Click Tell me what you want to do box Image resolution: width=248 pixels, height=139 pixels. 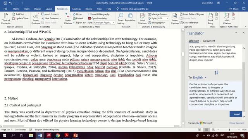click(x=134, y=9)
